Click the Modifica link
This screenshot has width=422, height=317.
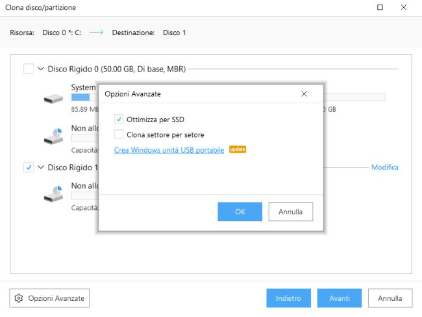tap(384, 168)
